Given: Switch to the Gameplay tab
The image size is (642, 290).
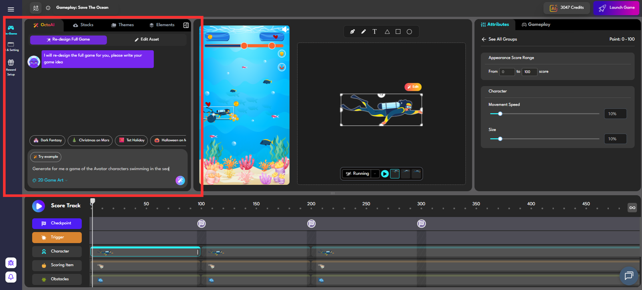Looking at the screenshot, I should (x=536, y=24).
